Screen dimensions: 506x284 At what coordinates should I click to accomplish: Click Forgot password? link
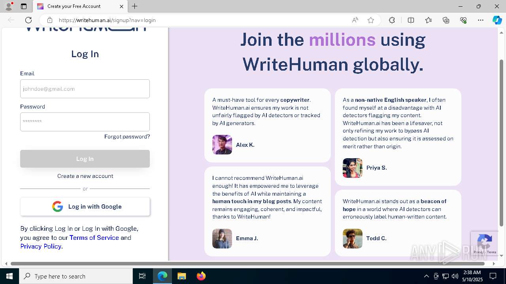(x=127, y=136)
